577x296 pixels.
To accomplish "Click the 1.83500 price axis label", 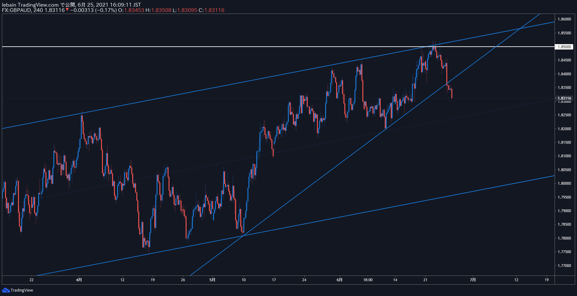I will (564, 88).
